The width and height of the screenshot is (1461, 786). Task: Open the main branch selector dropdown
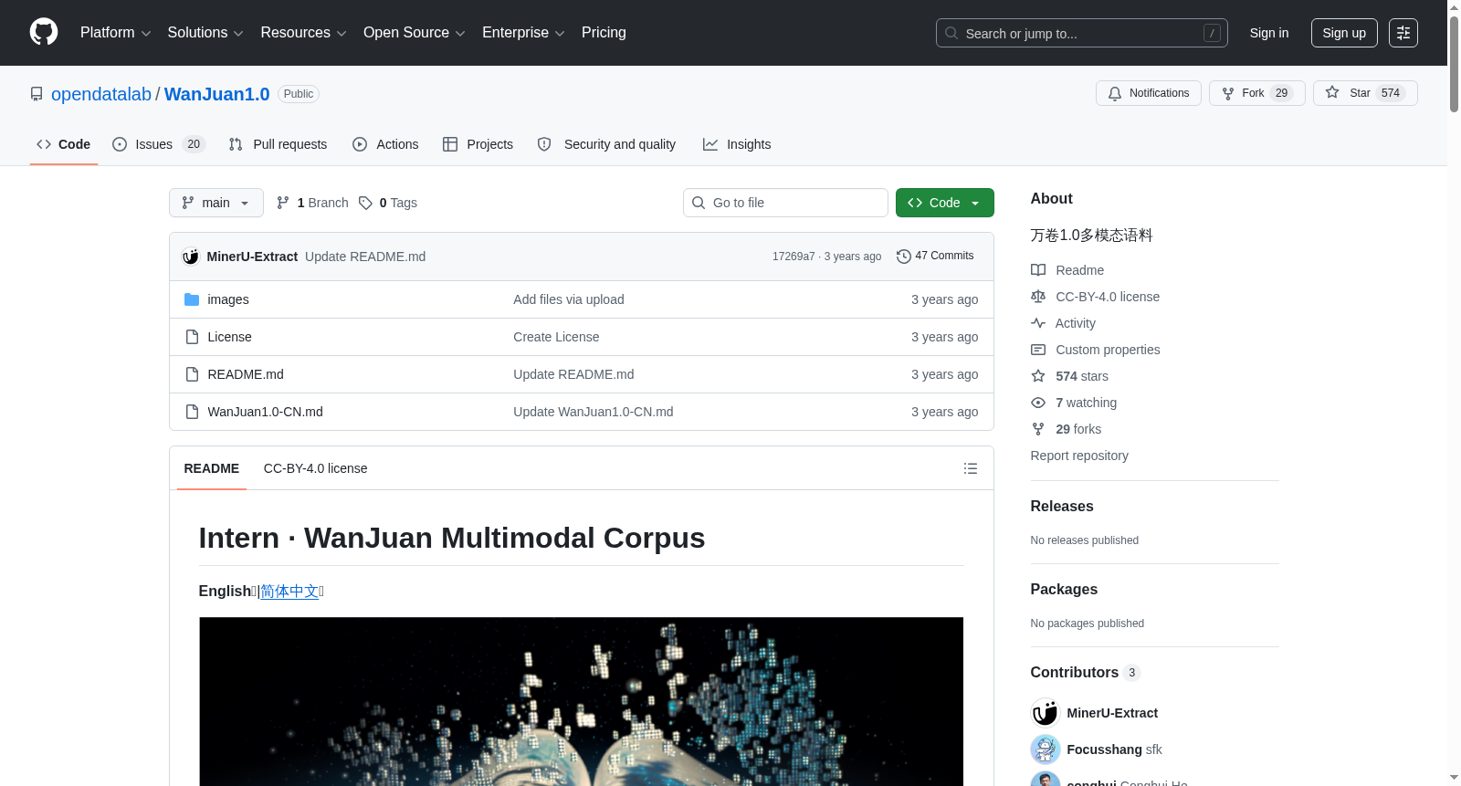(x=216, y=203)
